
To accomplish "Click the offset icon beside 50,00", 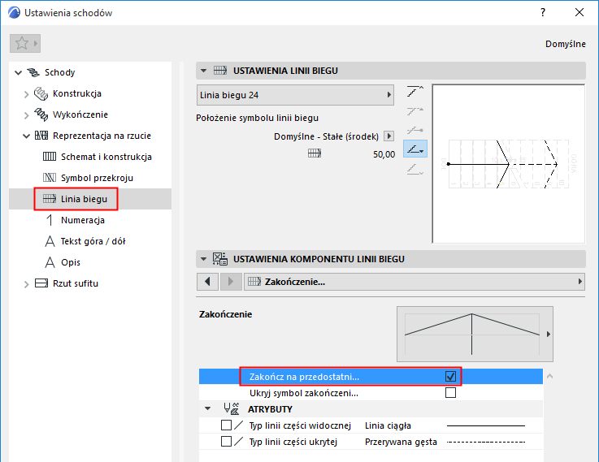I will click(315, 153).
